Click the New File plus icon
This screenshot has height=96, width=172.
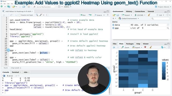2,7
